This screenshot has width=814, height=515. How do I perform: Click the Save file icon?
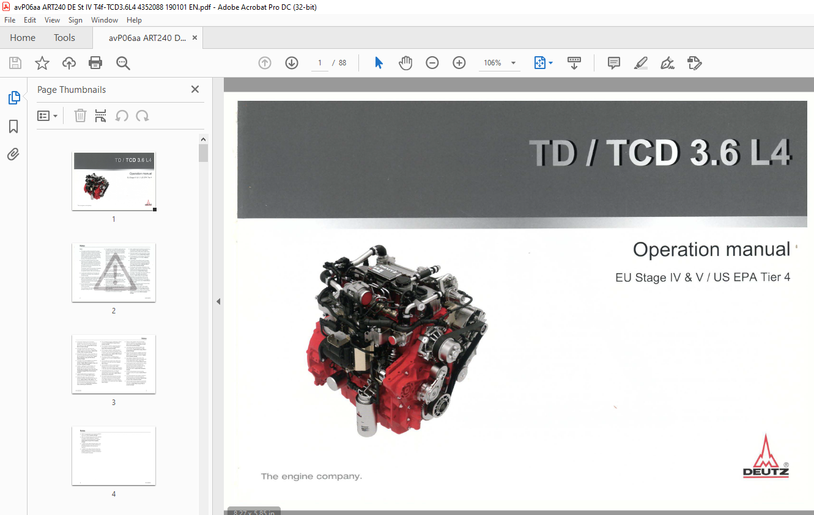tap(15, 63)
